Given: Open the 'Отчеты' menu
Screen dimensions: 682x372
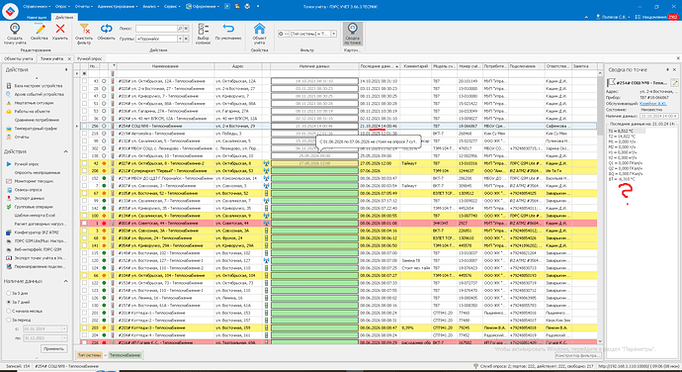Looking at the screenshot, I should 83,7.
